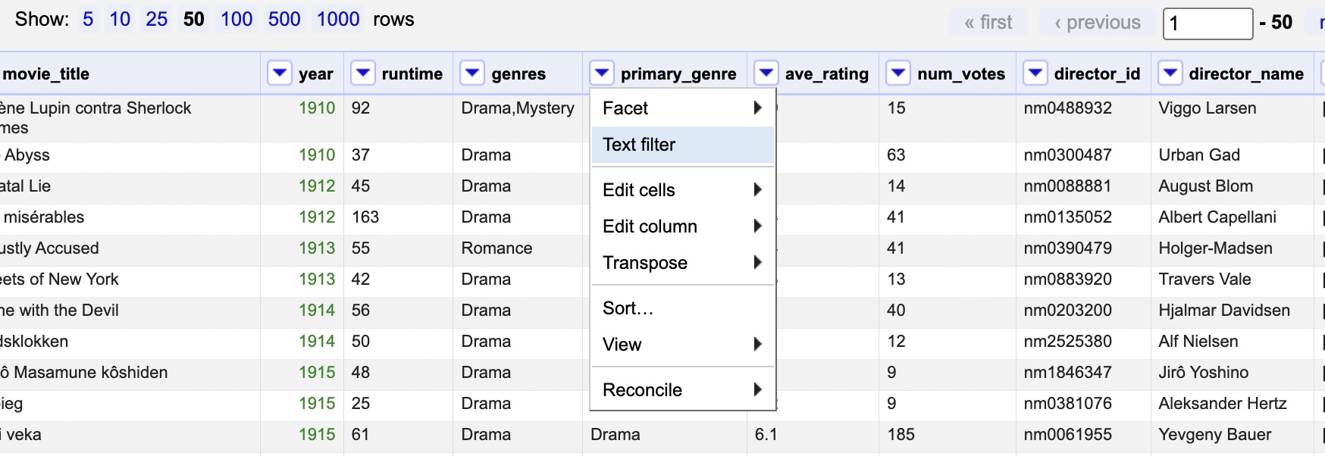Viewport: 1325px width, 456px height.
Task: Open the primary_genre column dropdown arrow
Action: [602, 73]
